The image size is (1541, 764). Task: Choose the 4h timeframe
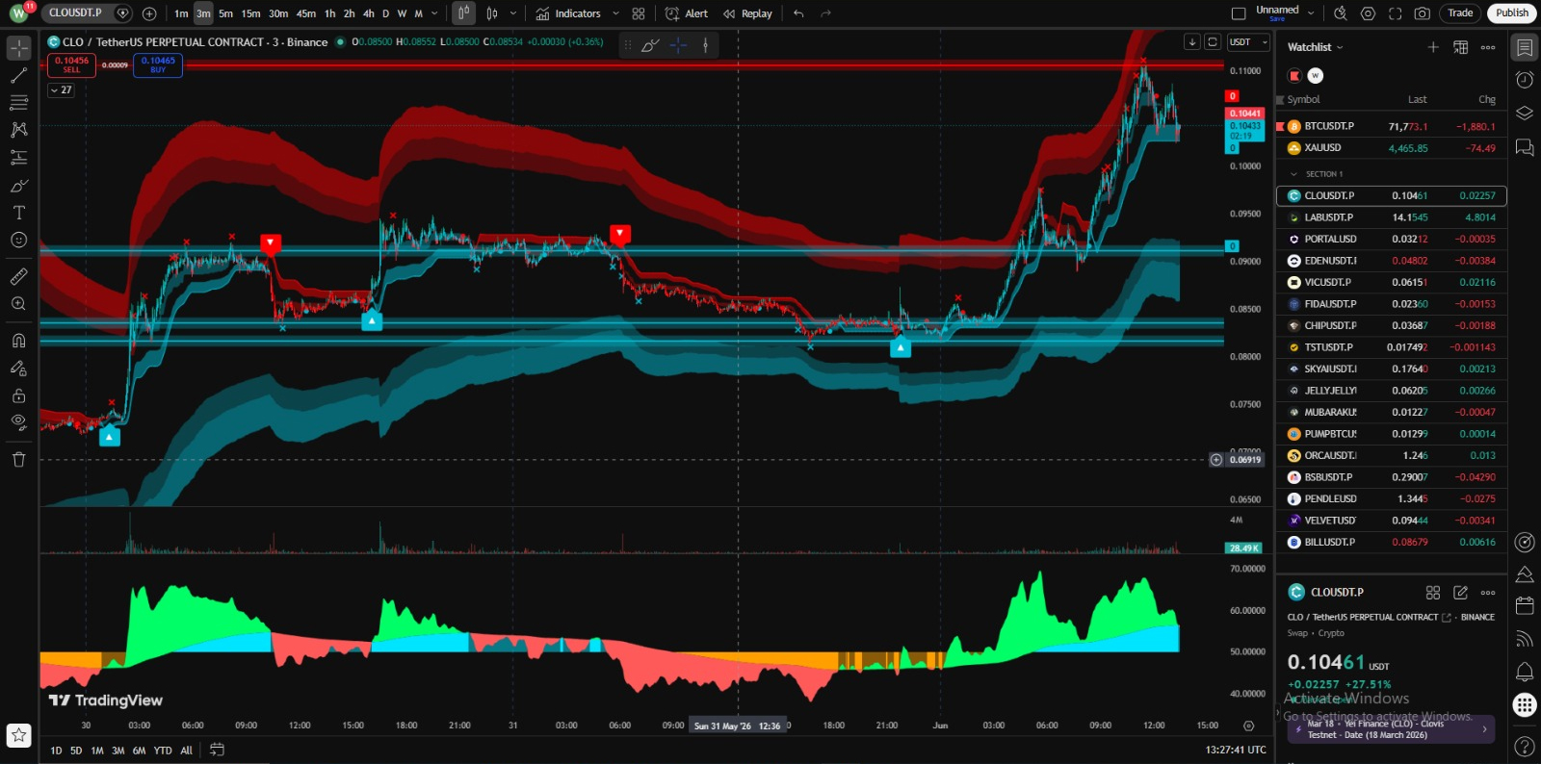click(x=368, y=13)
